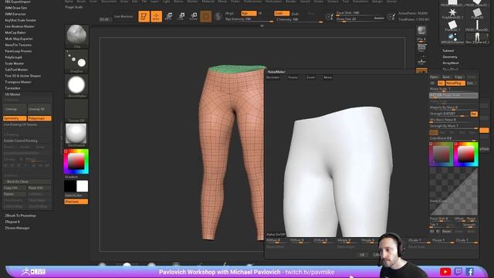
Task: Click the gyro circle icon beside Rotate
Action: tap(206, 16)
